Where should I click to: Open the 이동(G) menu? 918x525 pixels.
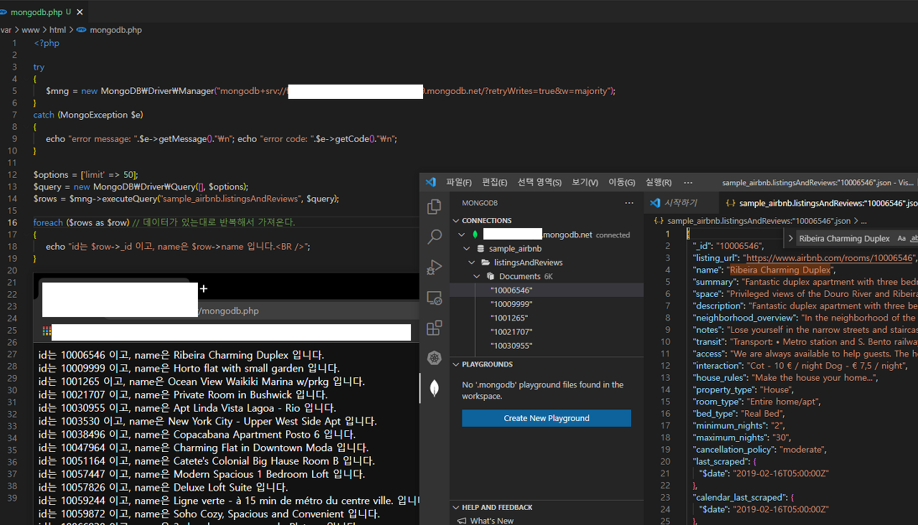click(x=622, y=182)
